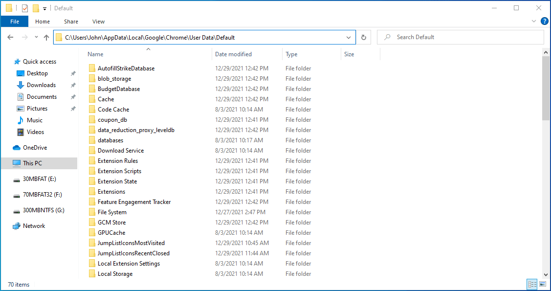Switch to large thumbnails view in status bar
Viewport: 551px width, 291px height.
click(543, 284)
